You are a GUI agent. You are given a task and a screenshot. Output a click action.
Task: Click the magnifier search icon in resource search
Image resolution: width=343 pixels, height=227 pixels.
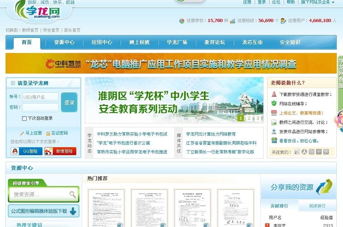point(72,194)
